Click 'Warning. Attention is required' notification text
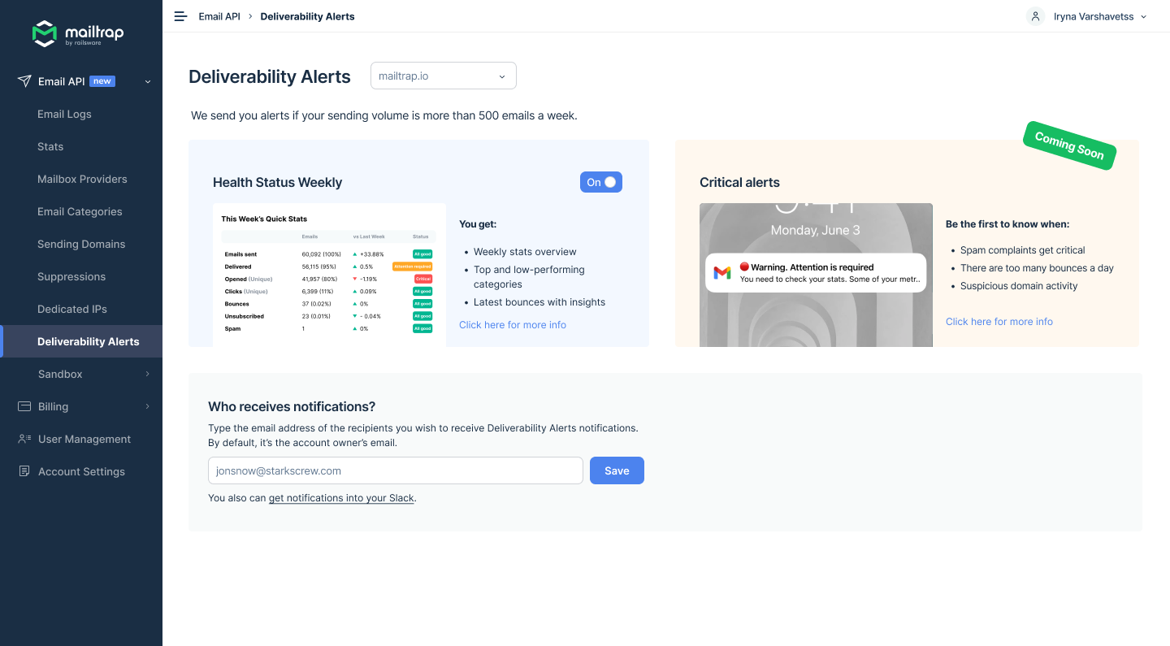Viewport: 1170px width, 646px height. tap(812, 267)
